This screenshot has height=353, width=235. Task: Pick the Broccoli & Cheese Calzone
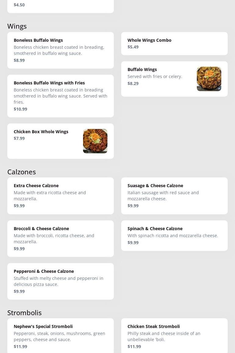point(60,238)
